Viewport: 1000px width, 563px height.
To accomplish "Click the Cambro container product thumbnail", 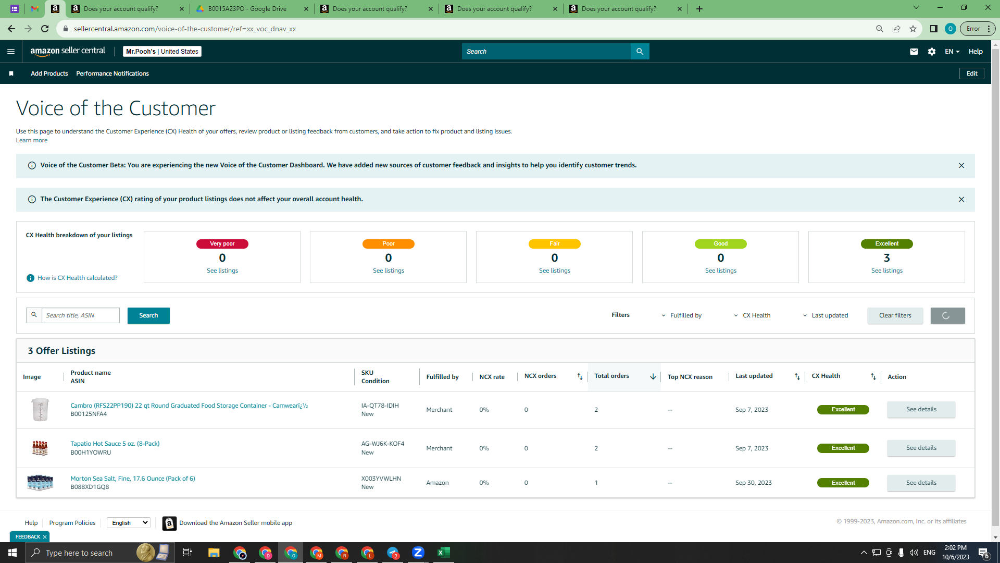I will [x=40, y=410].
